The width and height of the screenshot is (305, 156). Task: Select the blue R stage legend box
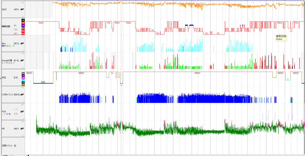point(23,26)
